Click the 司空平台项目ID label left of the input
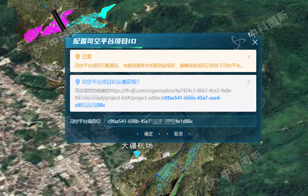The width and height of the screenshot is (308, 196). (85, 121)
